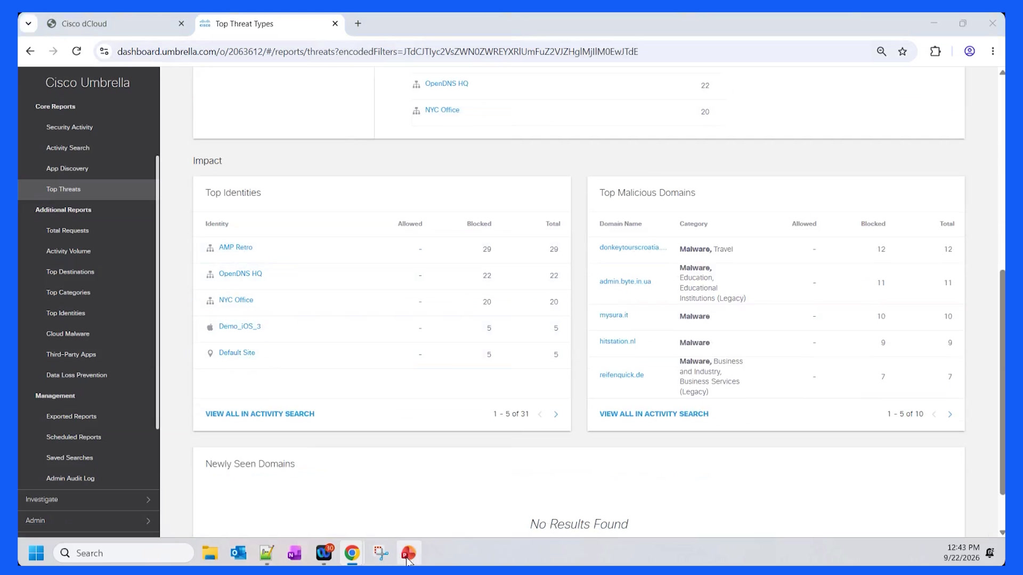Open the Demo_iOS_3 identity link

(240, 326)
